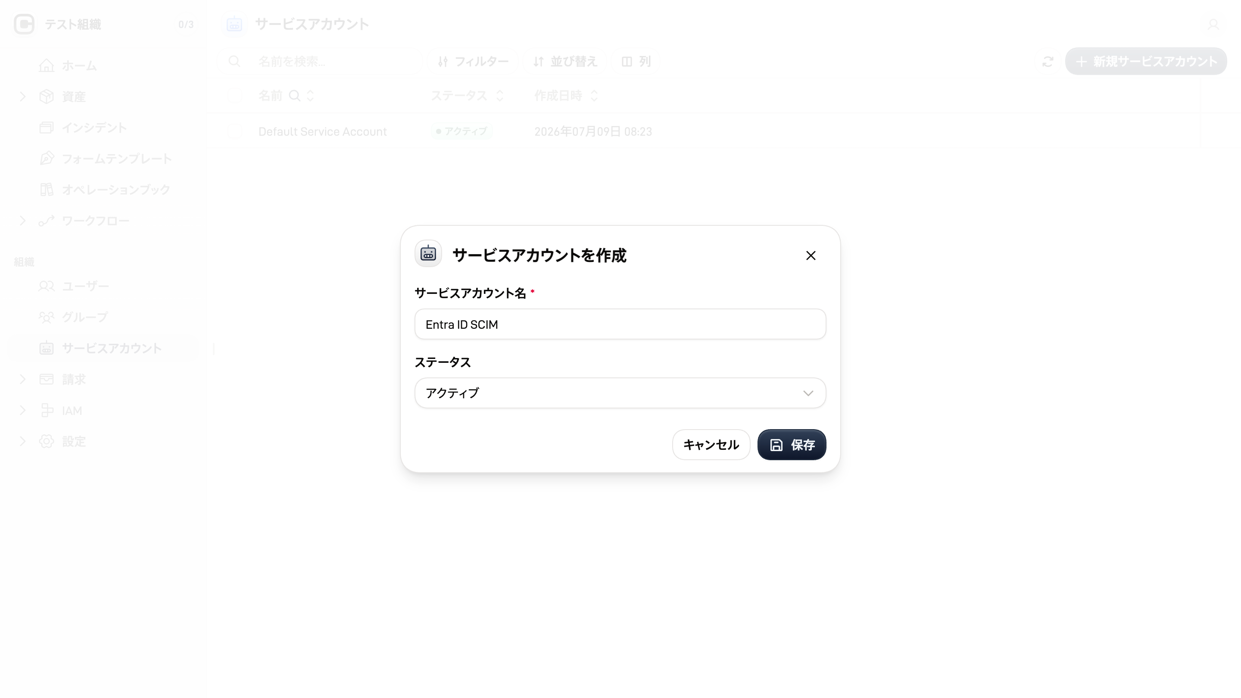Click the search magnifier icon in toolbar

[234, 61]
